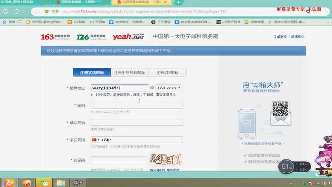Image resolution: width=332 pixels, height=187 pixels.
Task: Select the active registration page tab
Action: (x=141, y=2)
